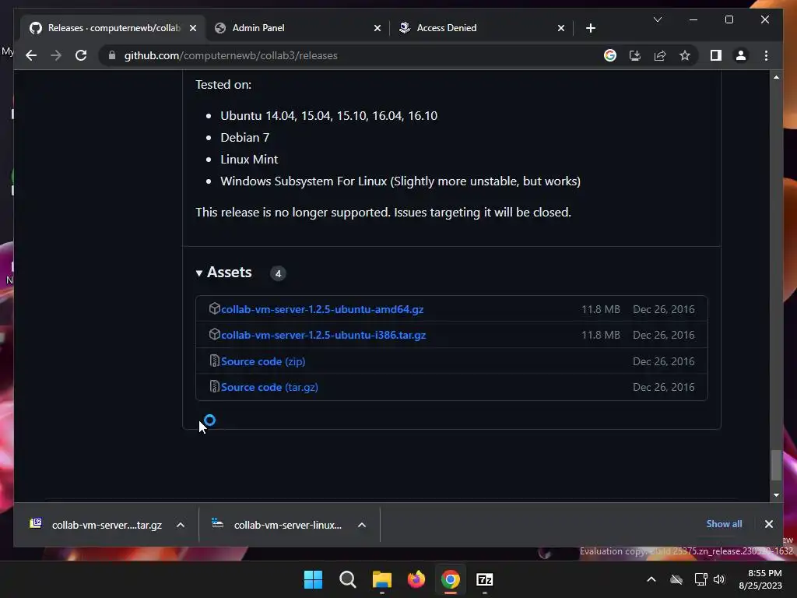This screenshot has height=598, width=797.
Task: Expand options for collab-vm-server....tar.gz download
Action: click(181, 525)
